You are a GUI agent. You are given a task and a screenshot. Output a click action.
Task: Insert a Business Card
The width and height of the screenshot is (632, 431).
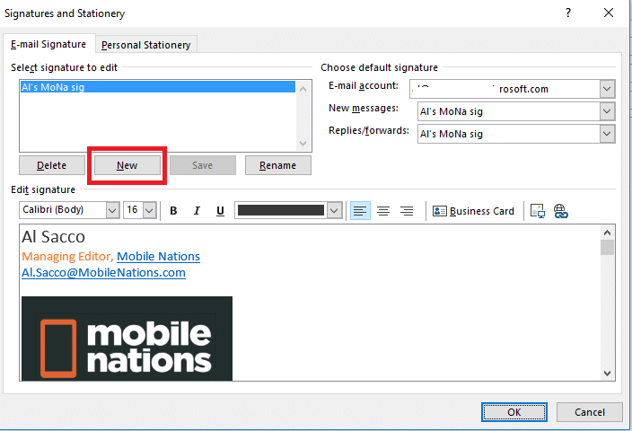474,211
